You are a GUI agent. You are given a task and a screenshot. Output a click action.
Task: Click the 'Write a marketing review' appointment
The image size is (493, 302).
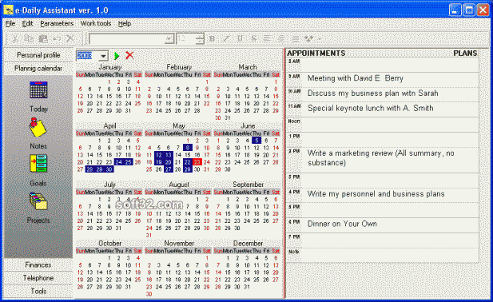pos(380,157)
